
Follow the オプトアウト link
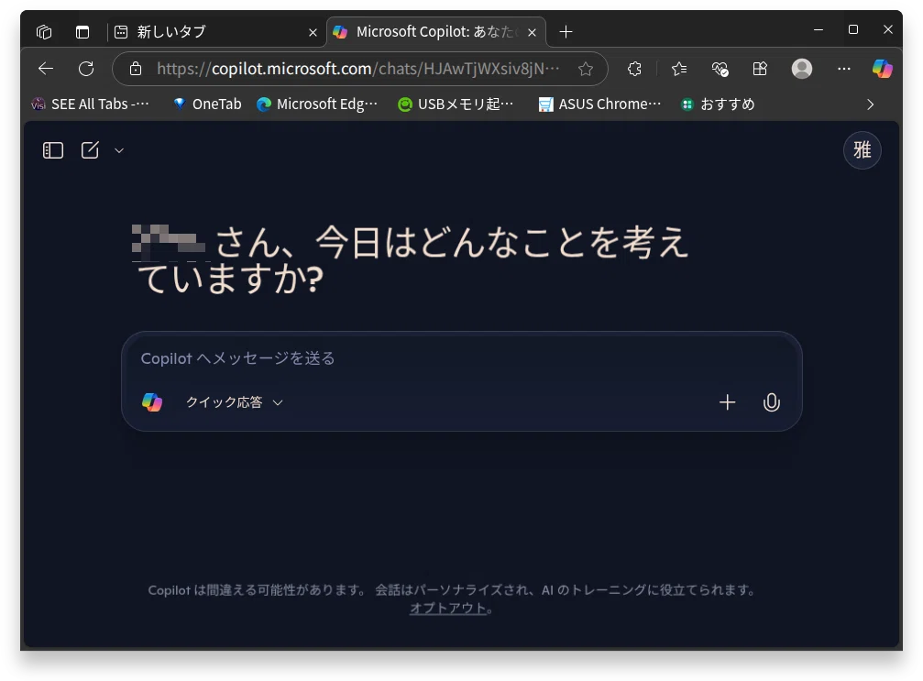[x=447, y=608]
